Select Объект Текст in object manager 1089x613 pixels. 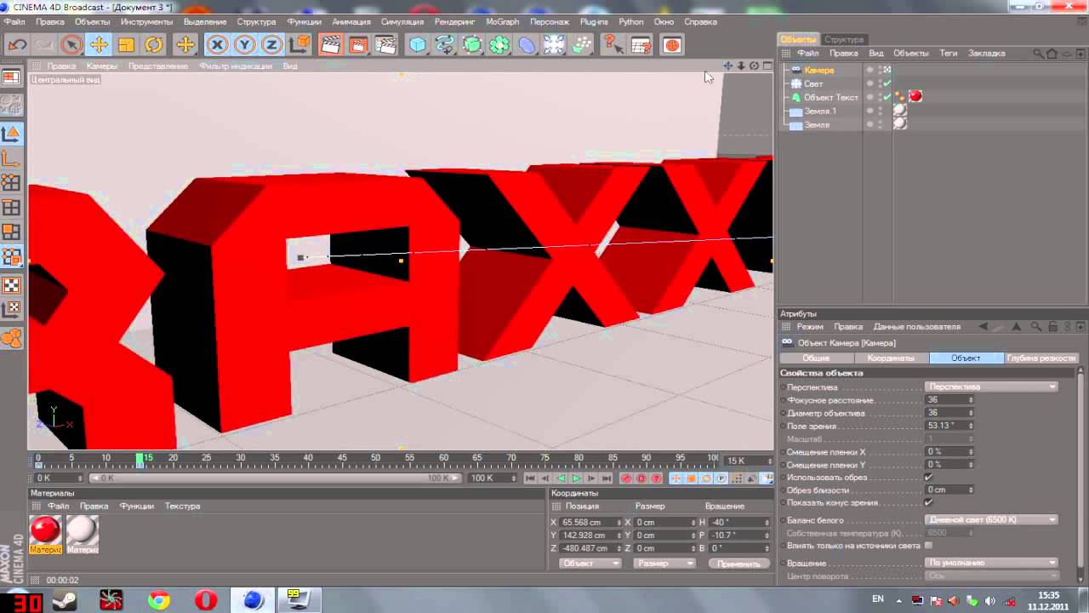(x=830, y=97)
